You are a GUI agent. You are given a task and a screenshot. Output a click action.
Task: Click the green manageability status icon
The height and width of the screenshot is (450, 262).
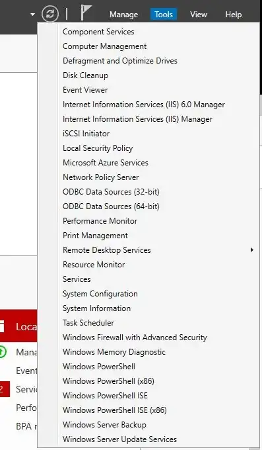coord(2,352)
